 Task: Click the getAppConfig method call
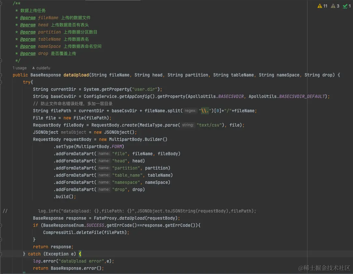(134, 97)
